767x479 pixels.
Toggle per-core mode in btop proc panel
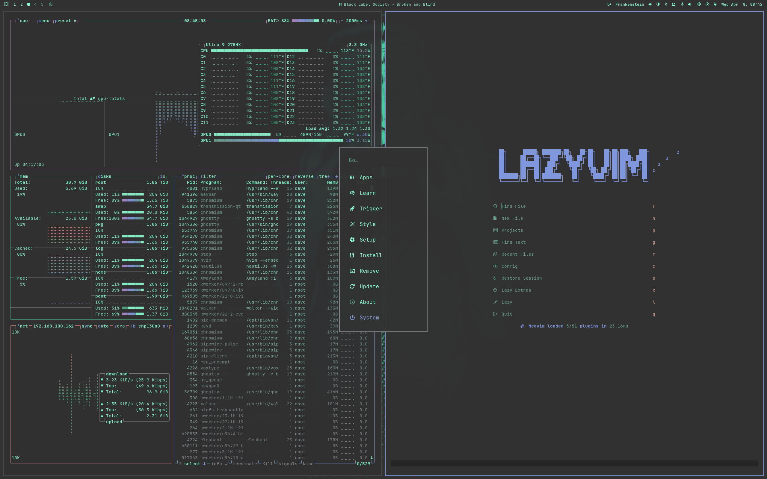[x=278, y=176]
